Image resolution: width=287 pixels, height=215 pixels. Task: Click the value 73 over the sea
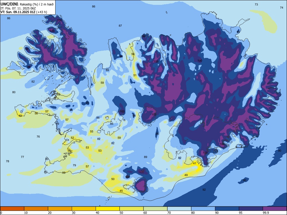(x=256, y=4)
